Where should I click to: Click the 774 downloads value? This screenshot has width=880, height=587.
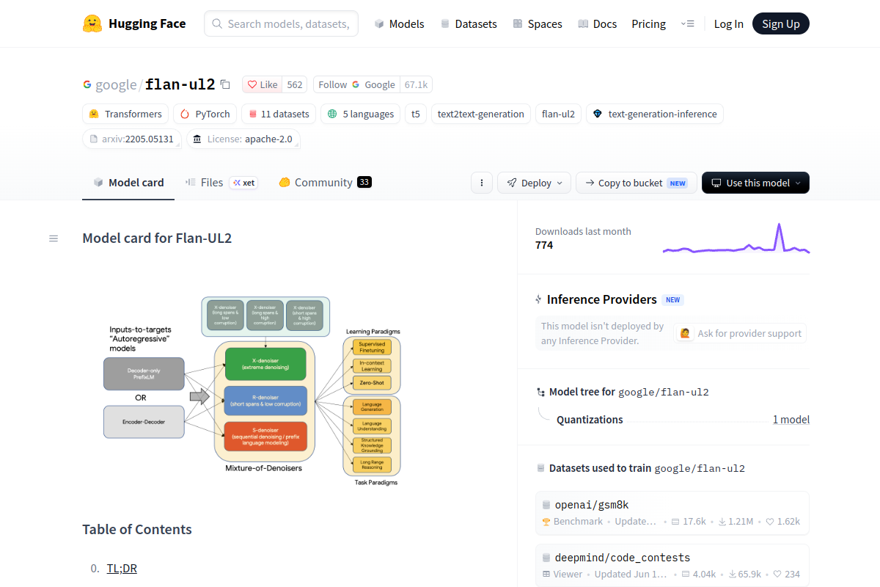pos(544,245)
